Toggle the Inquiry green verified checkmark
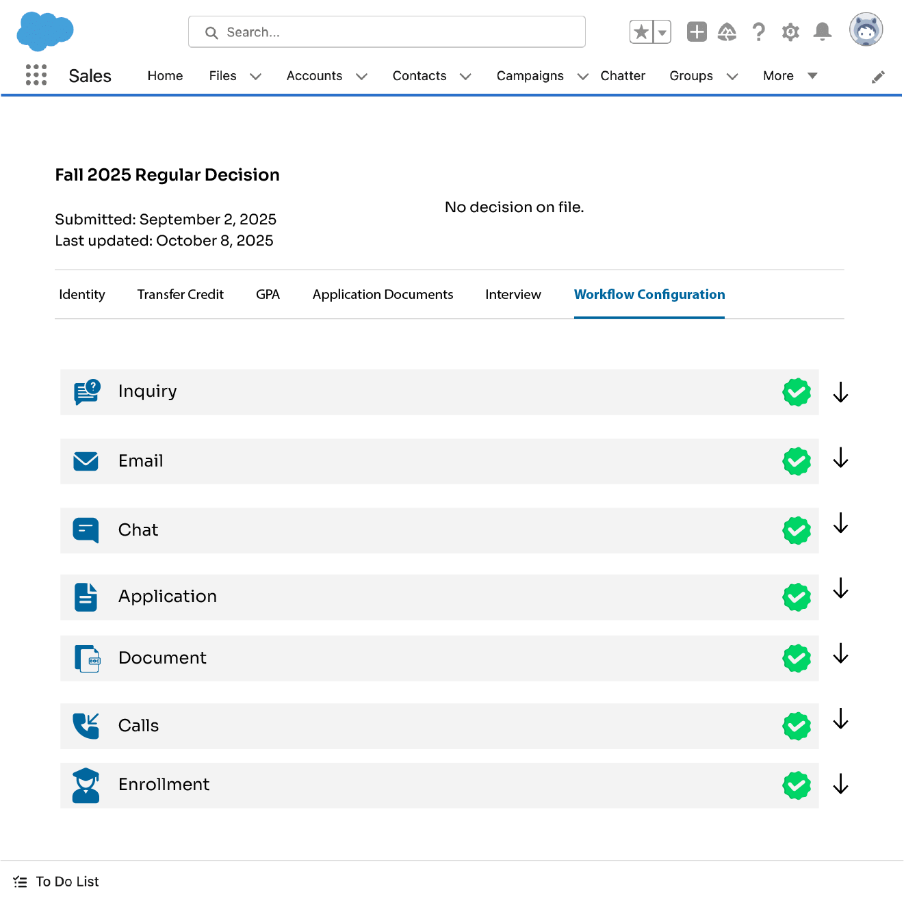This screenshot has width=904, height=903. [797, 393]
